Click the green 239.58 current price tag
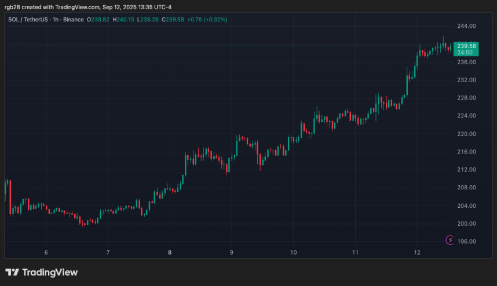Screen dimensions: 497x286 point(466,46)
